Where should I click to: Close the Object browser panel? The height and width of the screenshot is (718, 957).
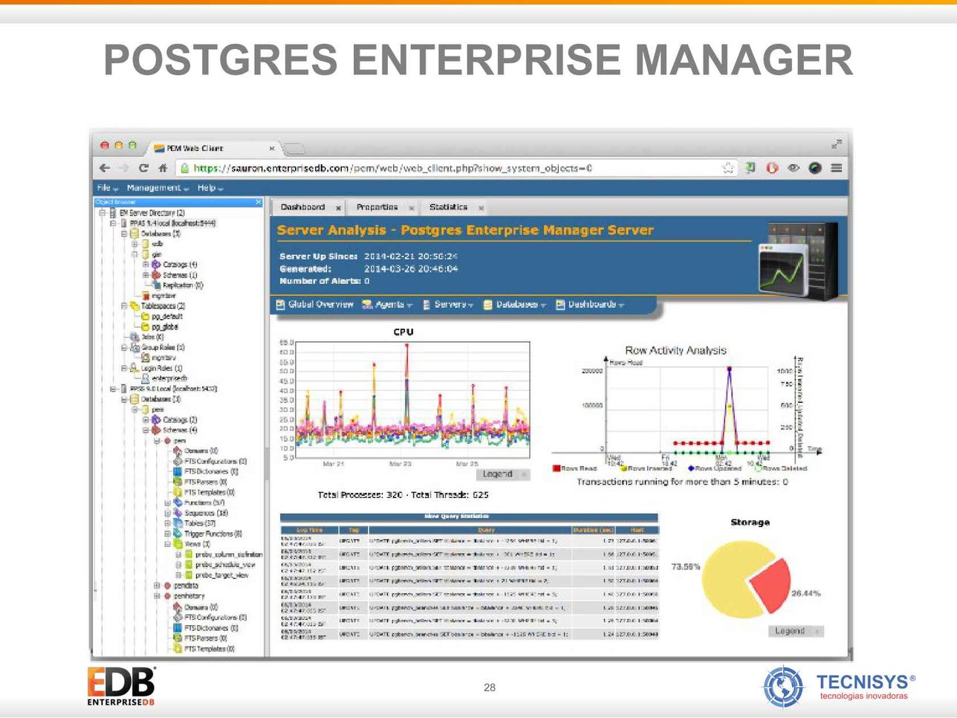259,201
